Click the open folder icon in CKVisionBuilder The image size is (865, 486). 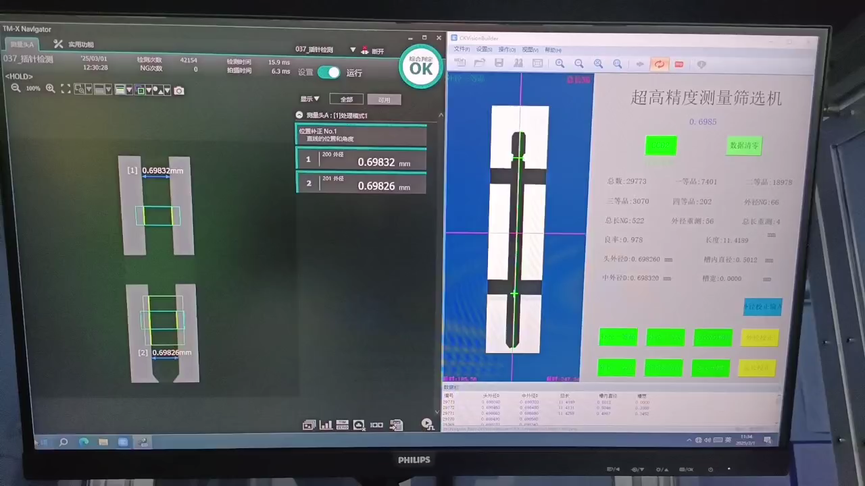[480, 63]
